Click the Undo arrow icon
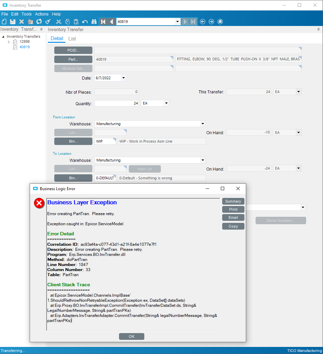 click(85, 22)
